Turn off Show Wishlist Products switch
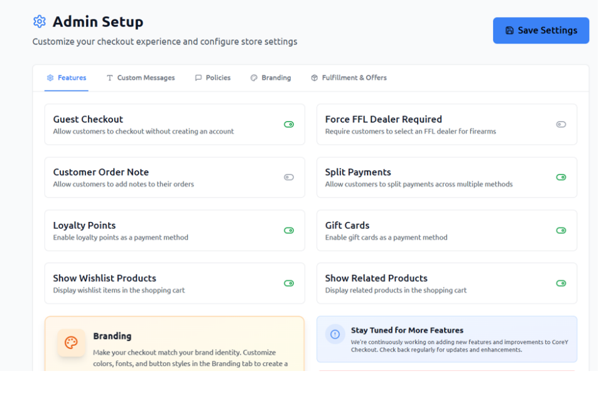The image size is (601, 393). (289, 283)
